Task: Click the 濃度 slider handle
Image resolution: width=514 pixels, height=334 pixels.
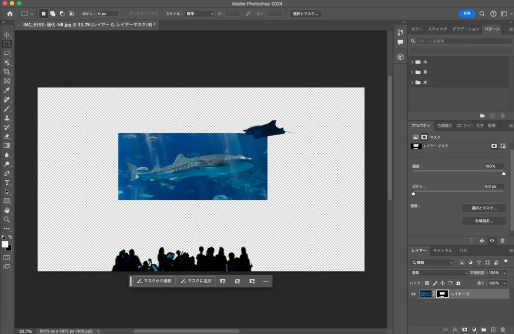Action: click(503, 173)
